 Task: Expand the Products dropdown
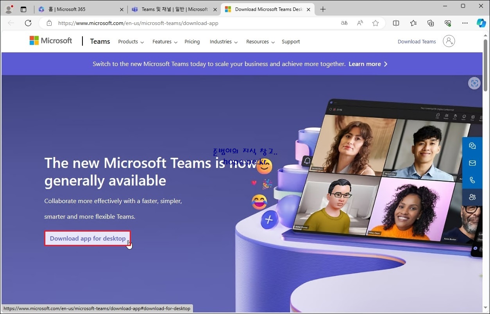click(x=131, y=42)
